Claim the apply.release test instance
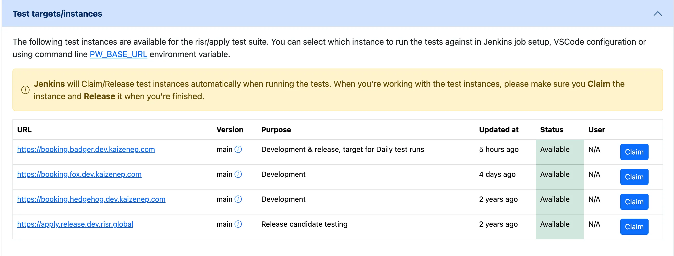The image size is (674, 256). point(634,226)
